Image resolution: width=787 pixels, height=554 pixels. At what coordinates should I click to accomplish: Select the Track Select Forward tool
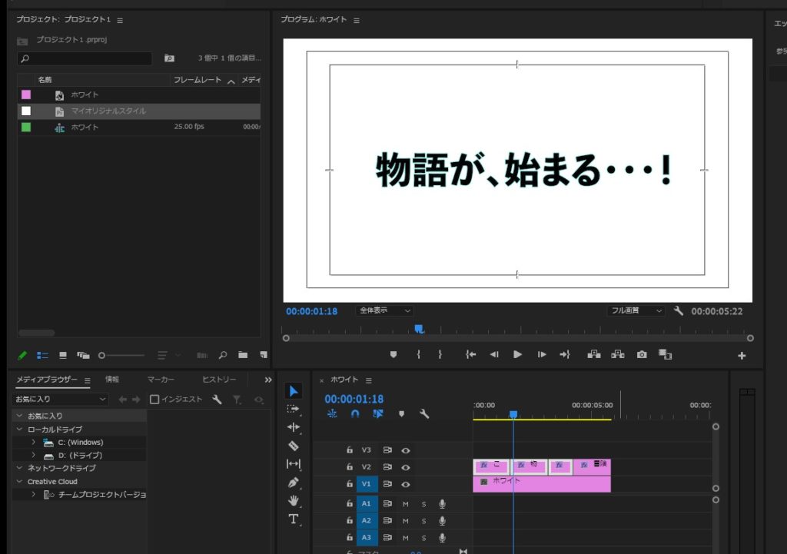pos(294,409)
